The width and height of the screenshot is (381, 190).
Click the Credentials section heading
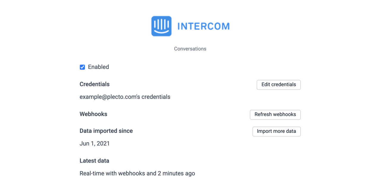pos(95,84)
